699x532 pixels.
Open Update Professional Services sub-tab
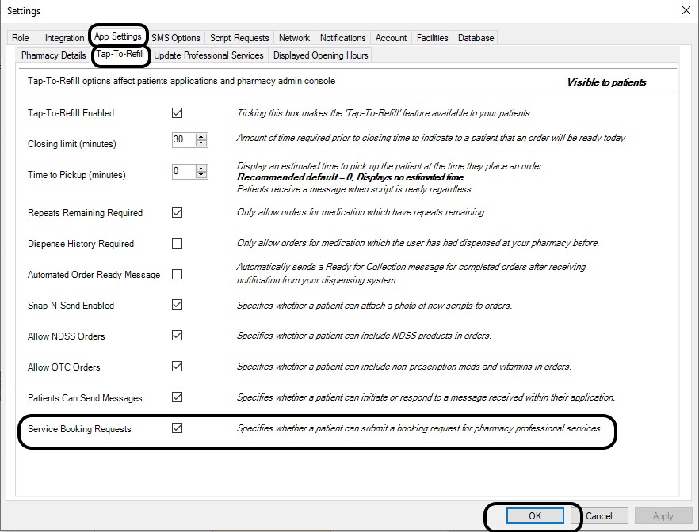pyautogui.click(x=208, y=55)
